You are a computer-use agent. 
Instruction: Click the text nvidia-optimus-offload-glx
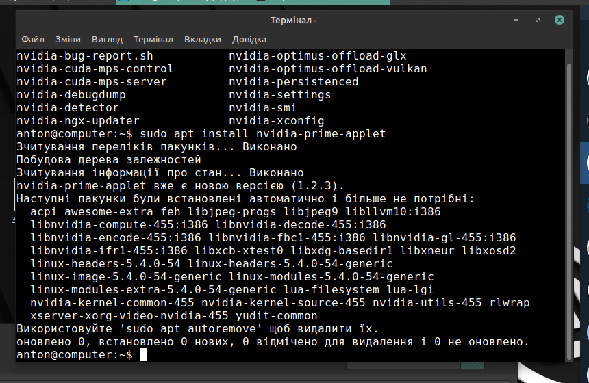click(318, 56)
